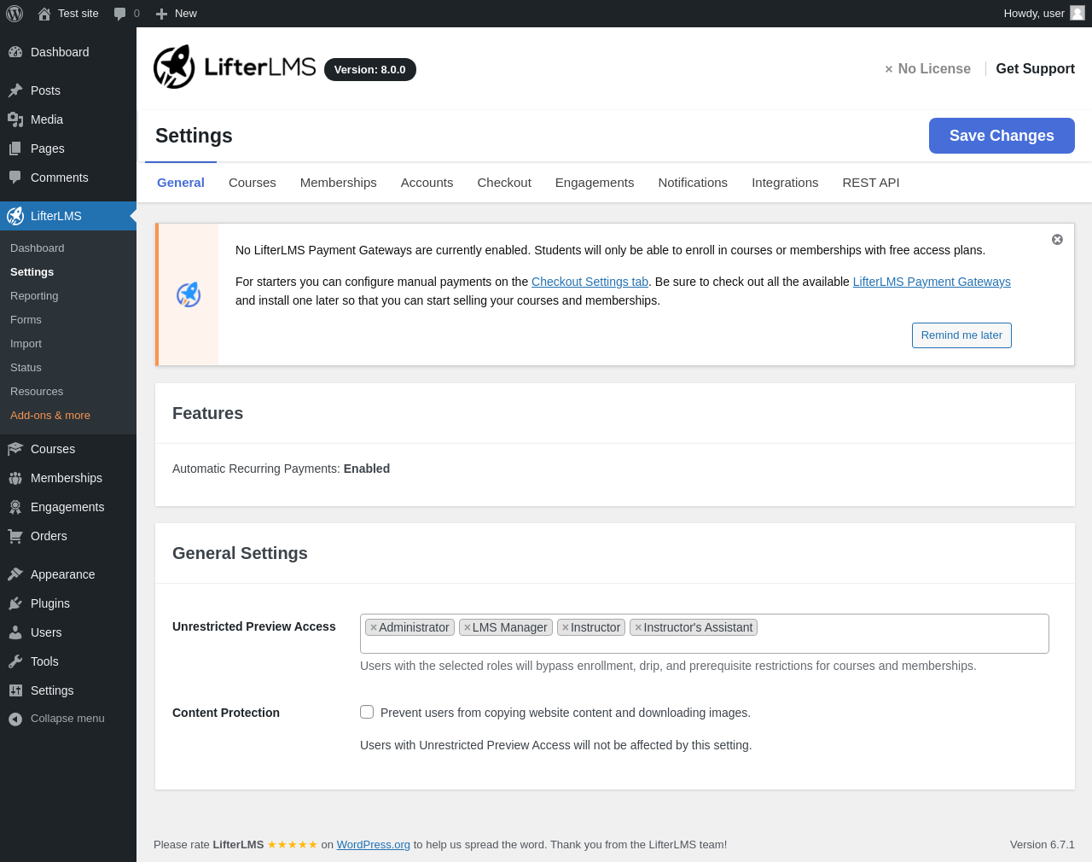Click the Tools wrench icon

(15, 661)
